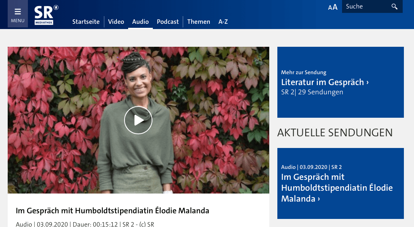Click the Audio 03.09.2020 SR 2 card label
Viewport: 414px width, 227px height.
[311, 167]
